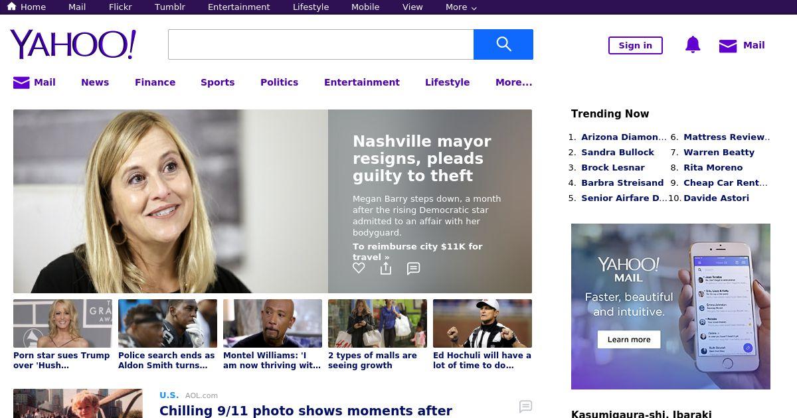
Task: Open trending Senior Airfare link
Action: coord(624,198)
